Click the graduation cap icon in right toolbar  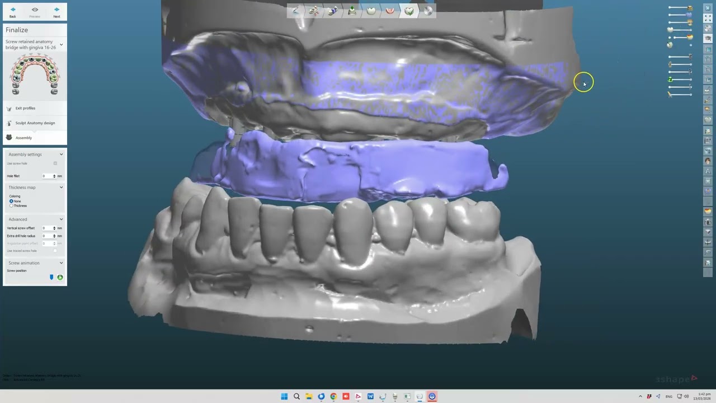tap(708, 38)
